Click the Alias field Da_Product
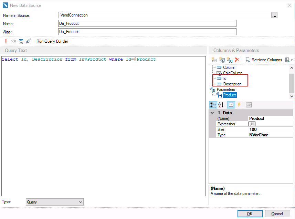Viewport: 295px width, 219px height. (x=147, y=32)
